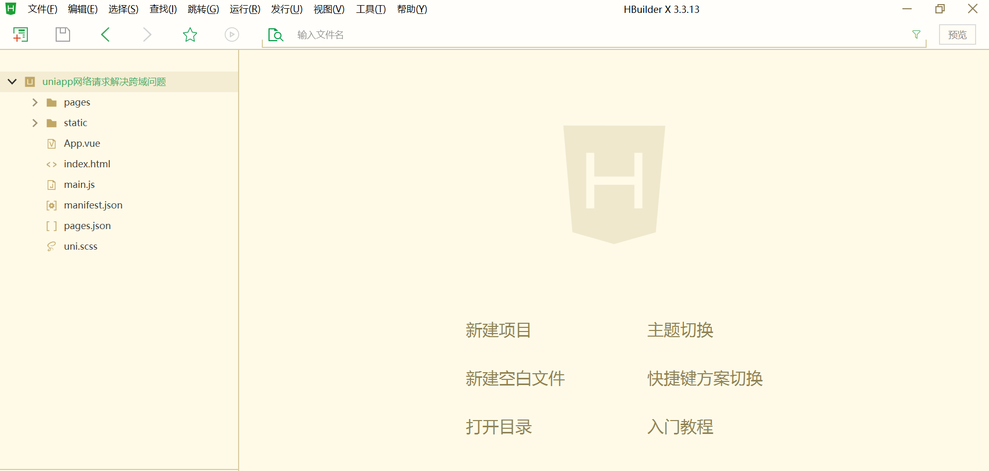Image resolution: width=989 pixels, height=471 pixels.
Task: Go back with the left arrow icon
Action: click(105, 34)
